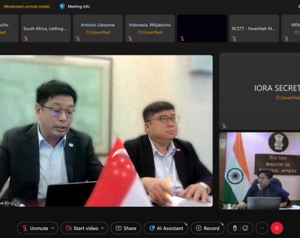300x238 pixels.
Task: Click the Unmute button
Action: 37,228
